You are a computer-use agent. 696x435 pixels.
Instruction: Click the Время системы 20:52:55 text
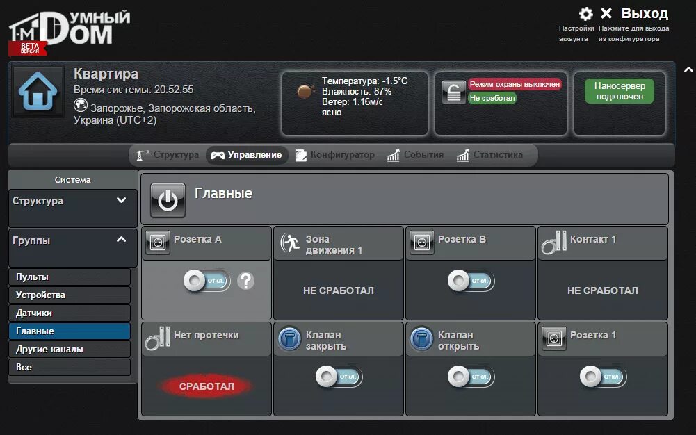coord(133,90)
